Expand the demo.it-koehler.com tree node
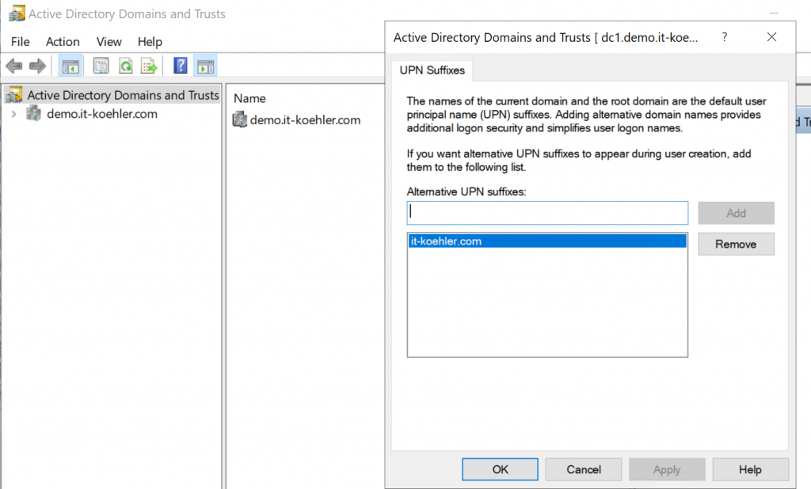The height and width of the screenshot is (489, 811). pos(16,113)
